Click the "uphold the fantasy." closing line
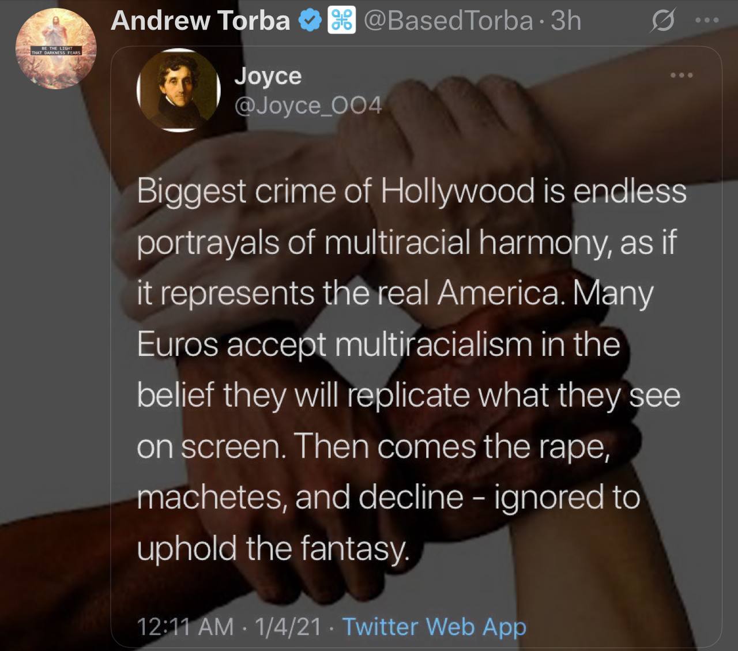Screen dimensions: 738x651 click(273, 548)
